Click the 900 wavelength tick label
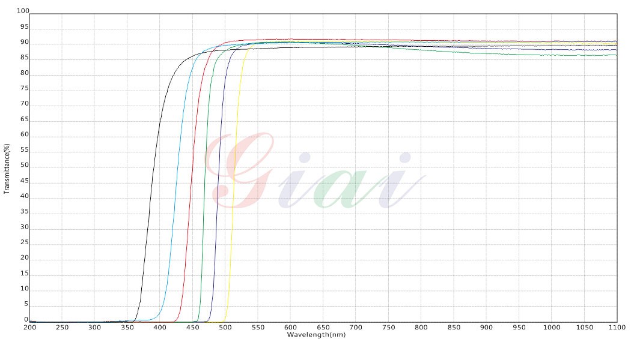Screen dimensions: 631x339 (x=486, y=327)
